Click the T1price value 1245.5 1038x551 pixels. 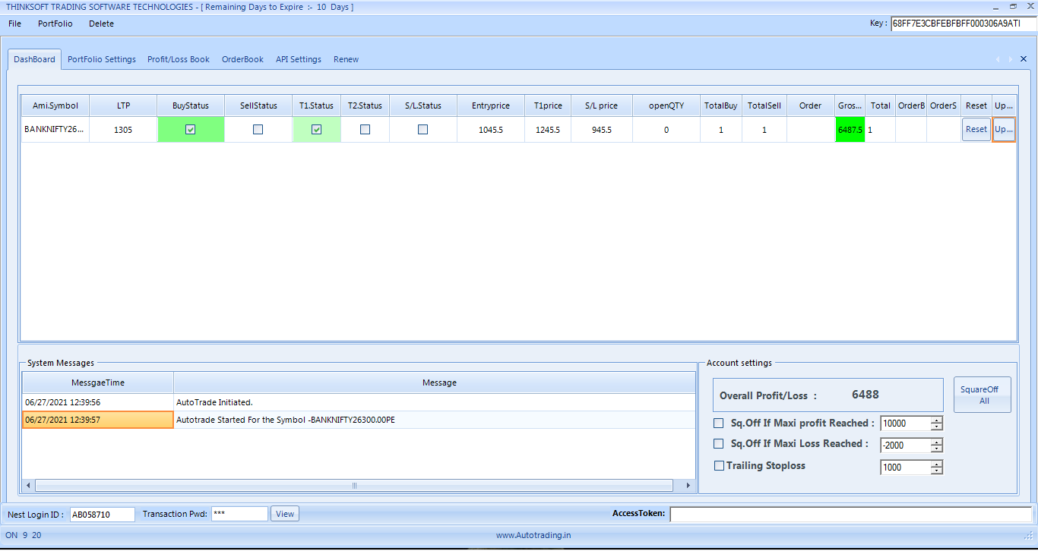[x=548, y=130]
